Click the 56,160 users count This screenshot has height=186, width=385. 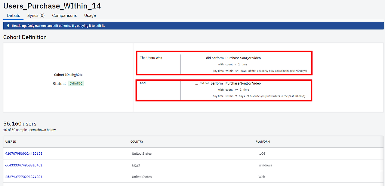point(20,124)
